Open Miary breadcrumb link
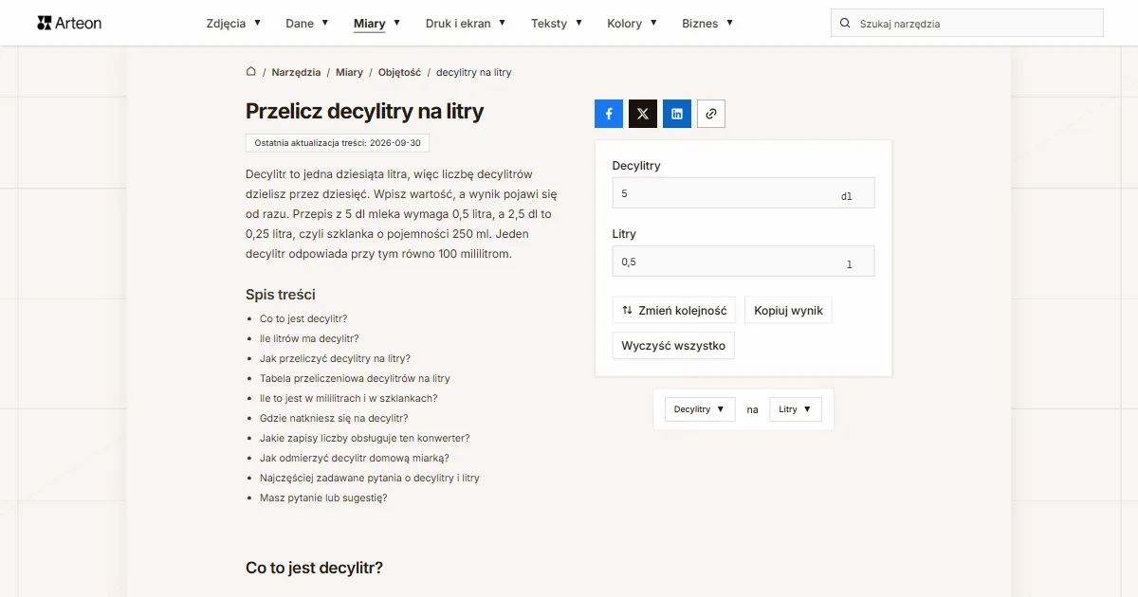The image size is (1138, 597). click(x=349, y=72)
